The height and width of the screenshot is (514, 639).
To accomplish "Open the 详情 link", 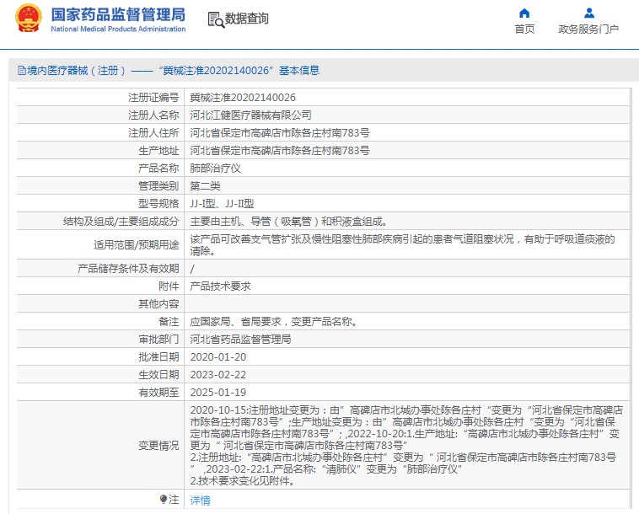I will tap(200, 500).
